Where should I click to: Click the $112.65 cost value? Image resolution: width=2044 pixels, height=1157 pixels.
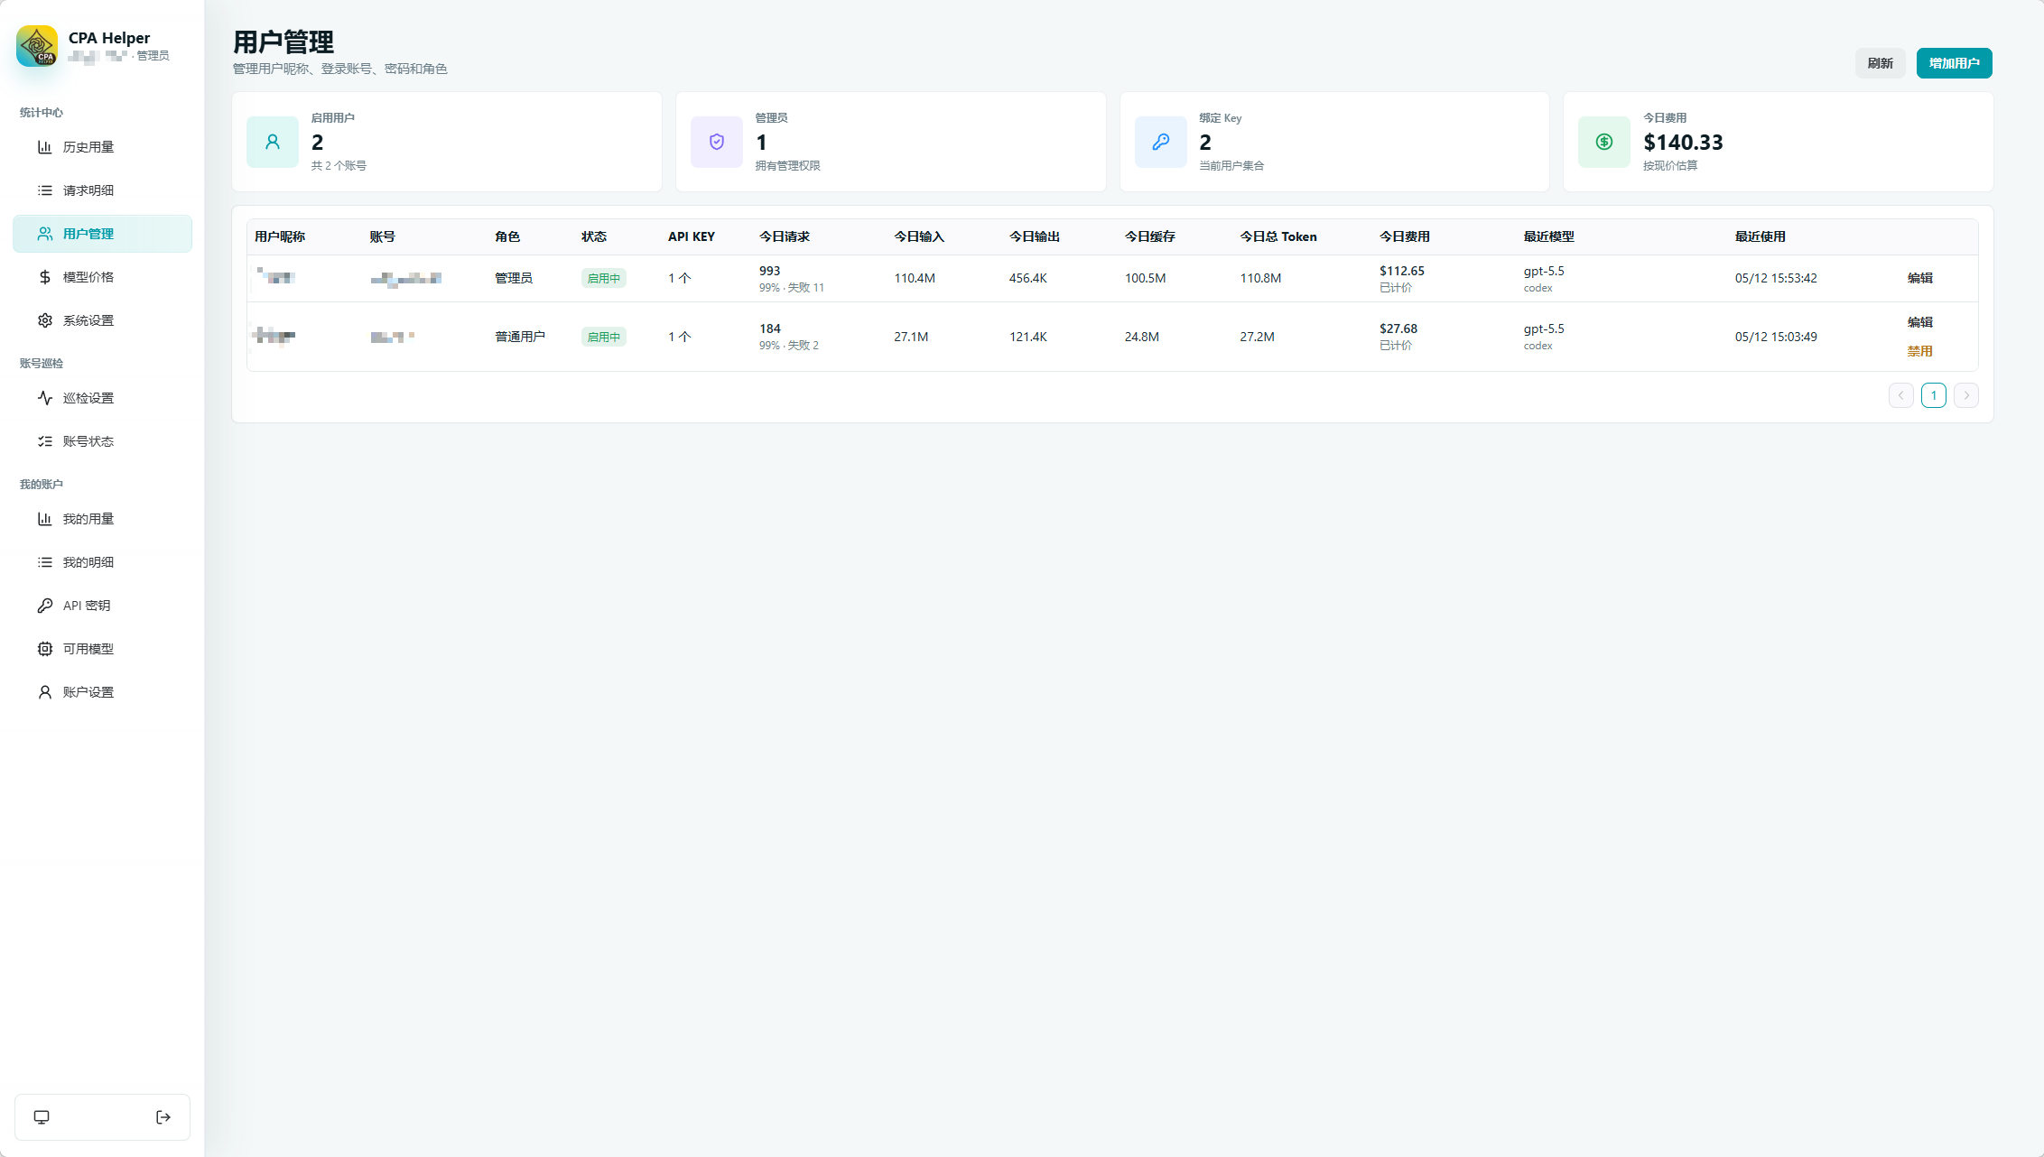click(x=1402, y=271)
